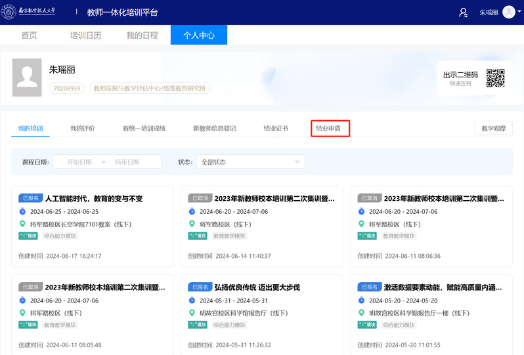Open the 开始日期 start date picker
Viewport: 524px width, 355px height.
tap(79, 161)
